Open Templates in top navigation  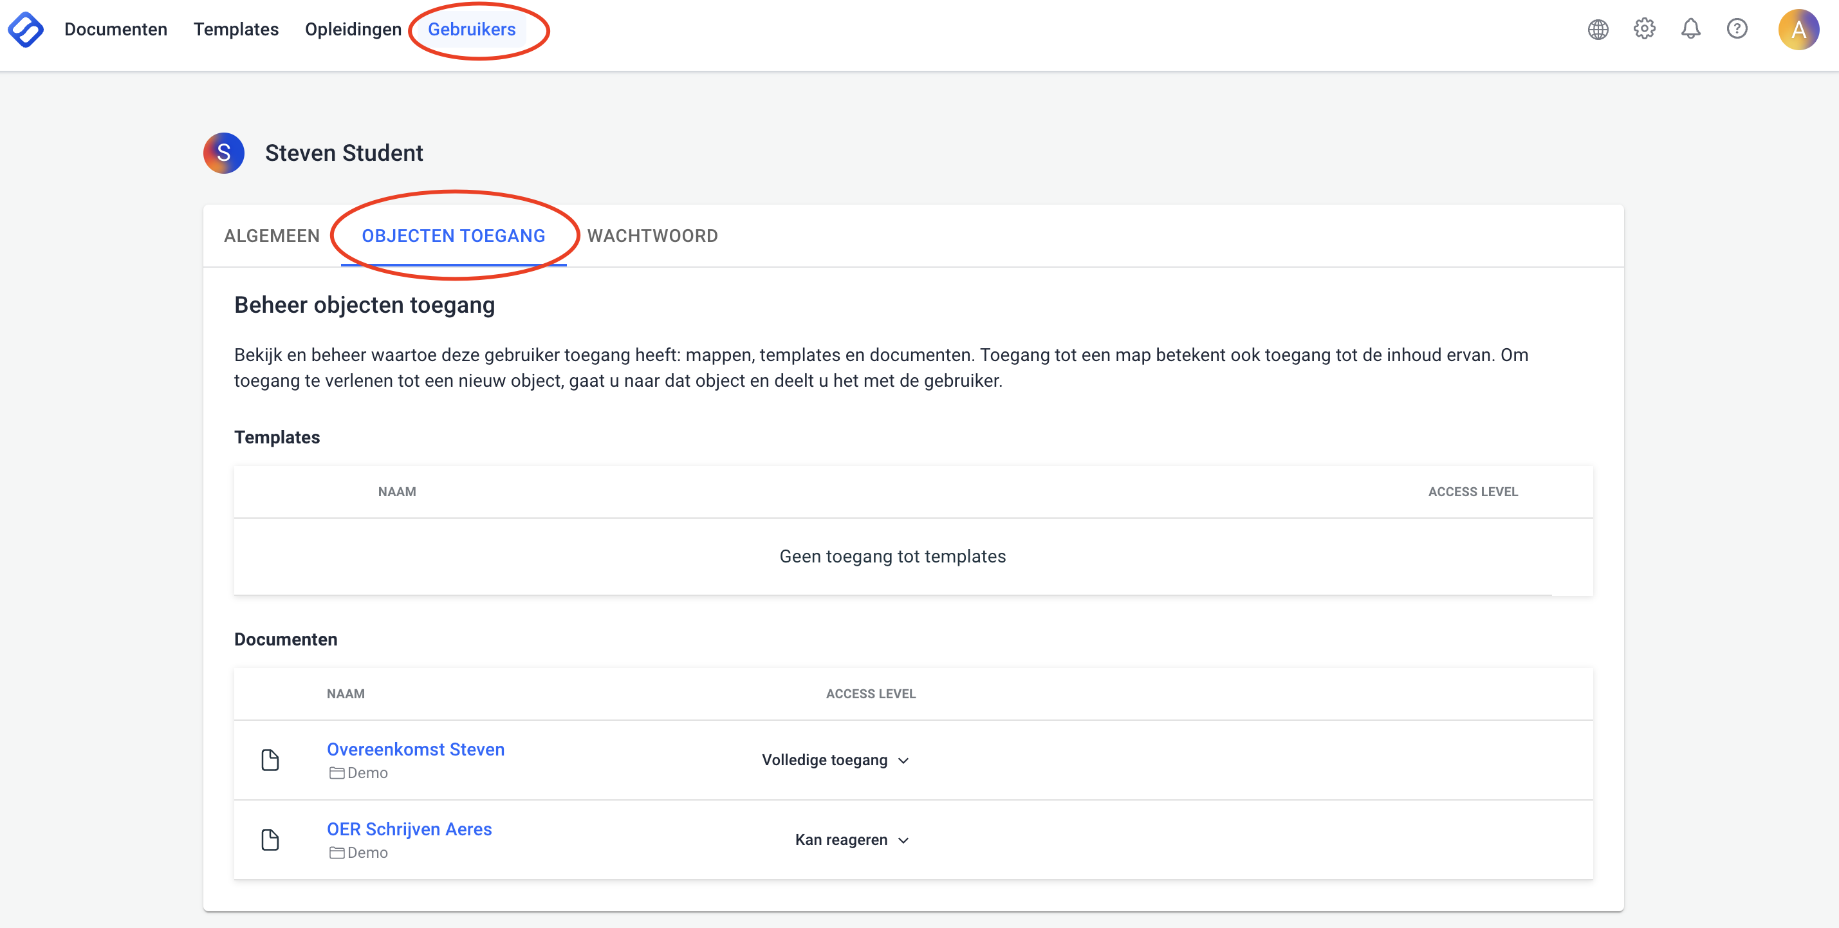pyautogui.click(x=236, y=29)
